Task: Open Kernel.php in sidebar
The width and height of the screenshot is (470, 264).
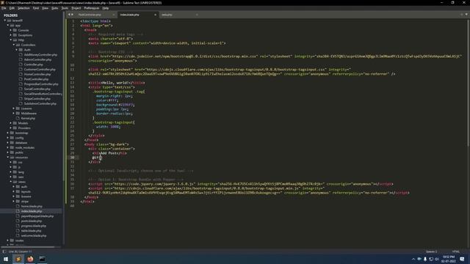Action: pos(28,118)
